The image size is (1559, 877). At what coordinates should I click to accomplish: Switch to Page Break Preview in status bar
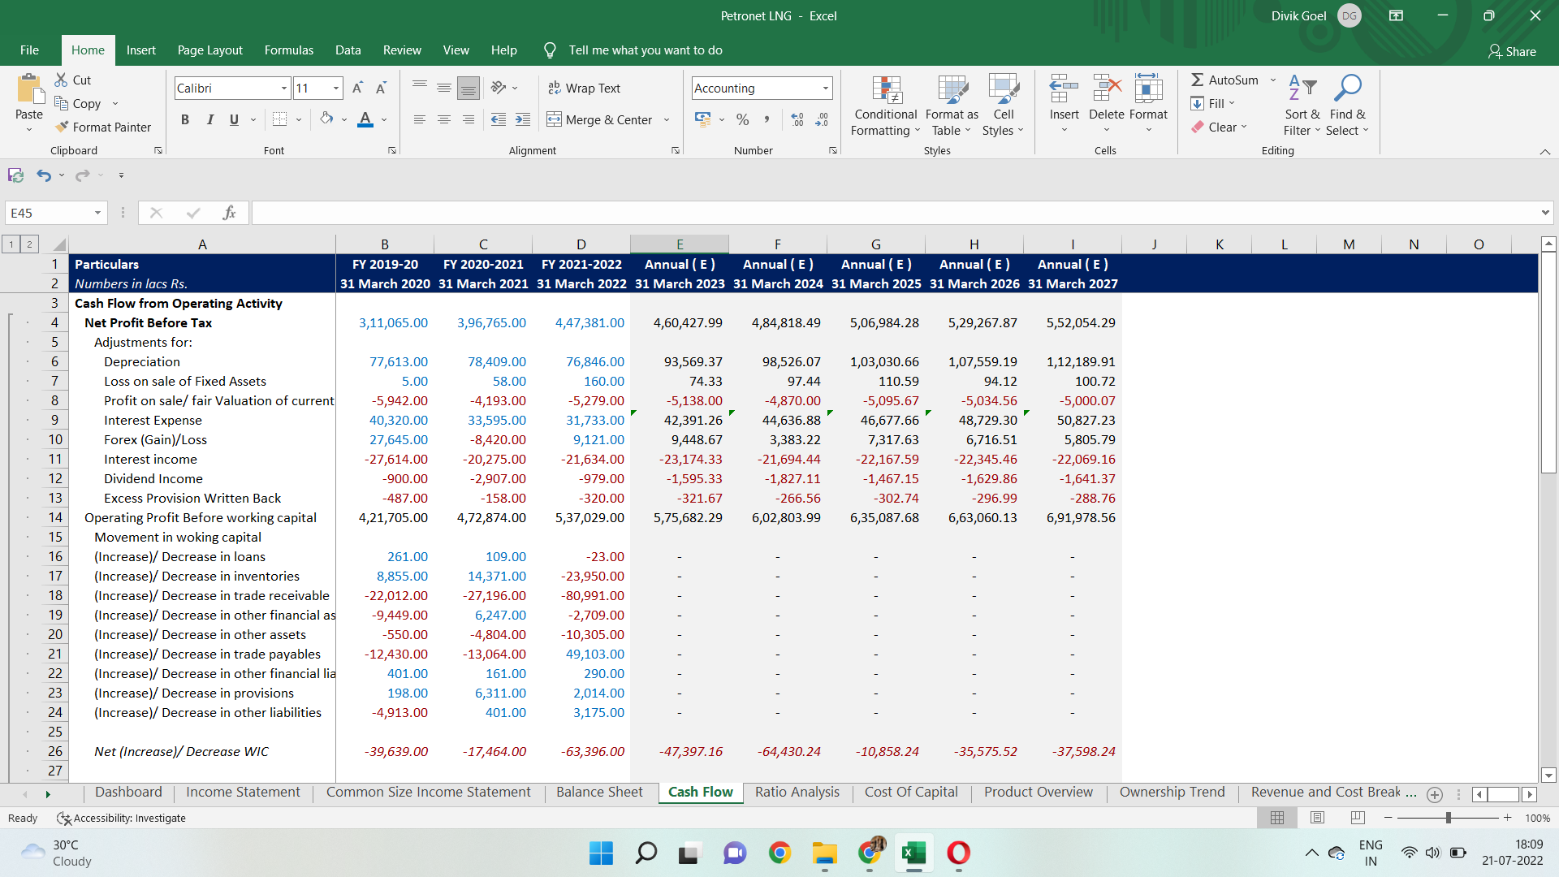click(1358, 818)
